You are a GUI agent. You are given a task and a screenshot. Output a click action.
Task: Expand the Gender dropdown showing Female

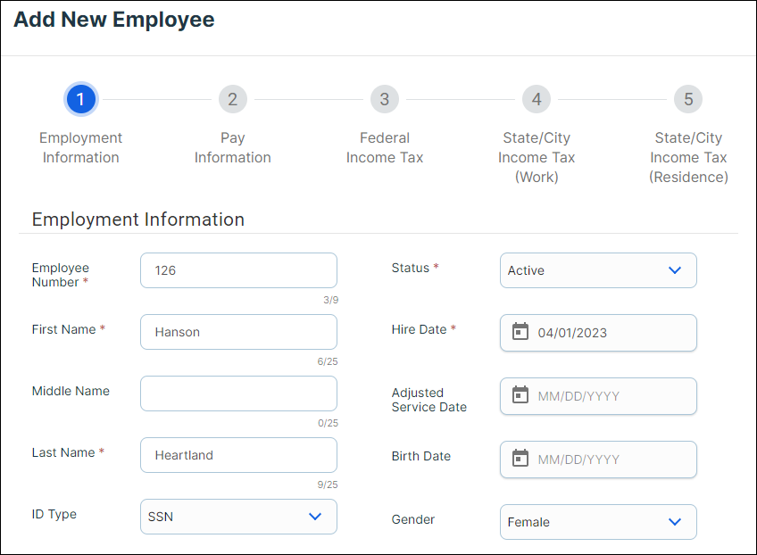tap(598, 522)
